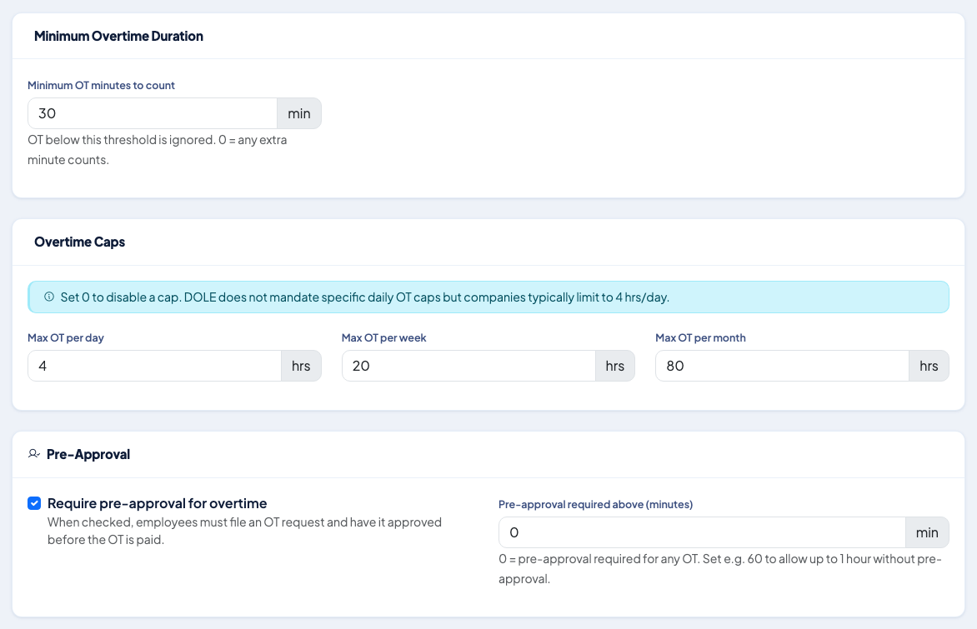The image size is (977, 629).
Task: Click the Overtime Caps heading
Action: 80,242
